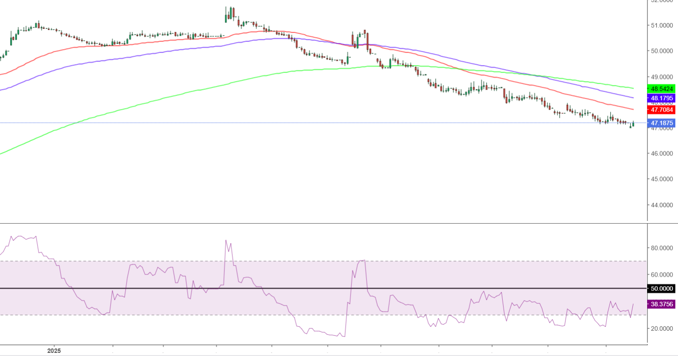Click the purple 48.1795 moving average price label
This screenshot has height=356, width=678.
[661, 98]
